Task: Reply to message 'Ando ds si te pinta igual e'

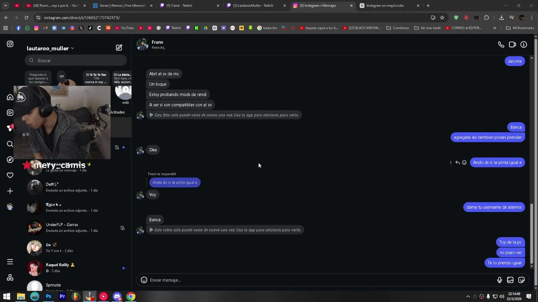Action: 457,163
